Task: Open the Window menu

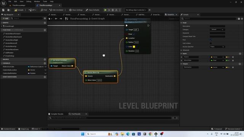Action: tap(37, 2)
